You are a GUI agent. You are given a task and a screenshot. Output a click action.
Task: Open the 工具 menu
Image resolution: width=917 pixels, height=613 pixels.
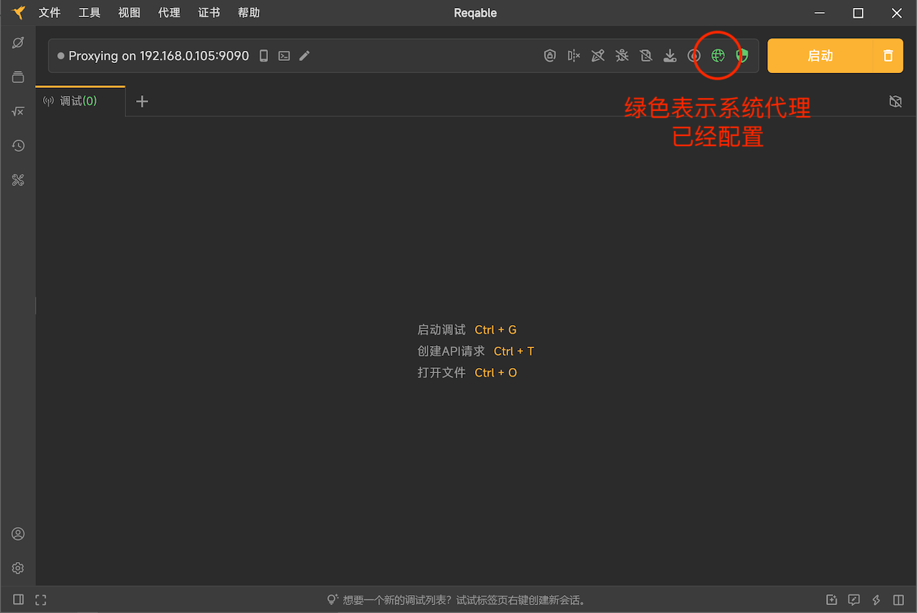tap(90, 13)
